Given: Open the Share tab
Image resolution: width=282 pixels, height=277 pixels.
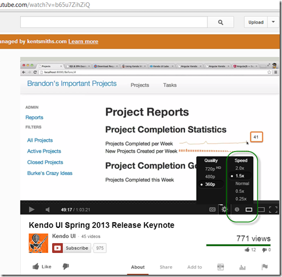Looking at the screenshot, I should (x=166, y=267).
